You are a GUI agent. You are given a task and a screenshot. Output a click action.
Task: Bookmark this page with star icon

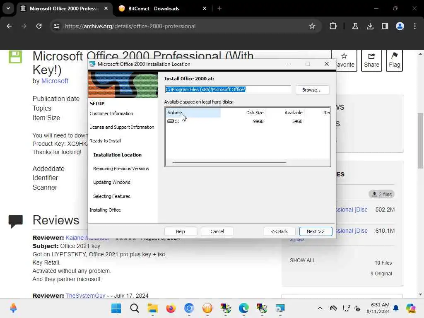click(x=312, y=26)
